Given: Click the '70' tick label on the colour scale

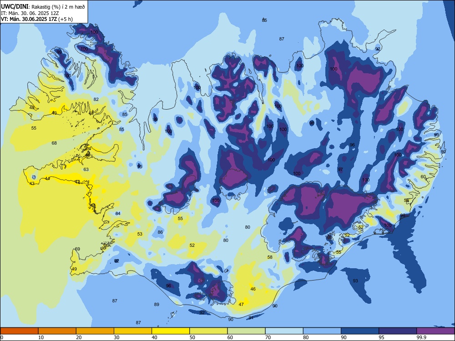Looking at the screenshot, I should 268,337.
